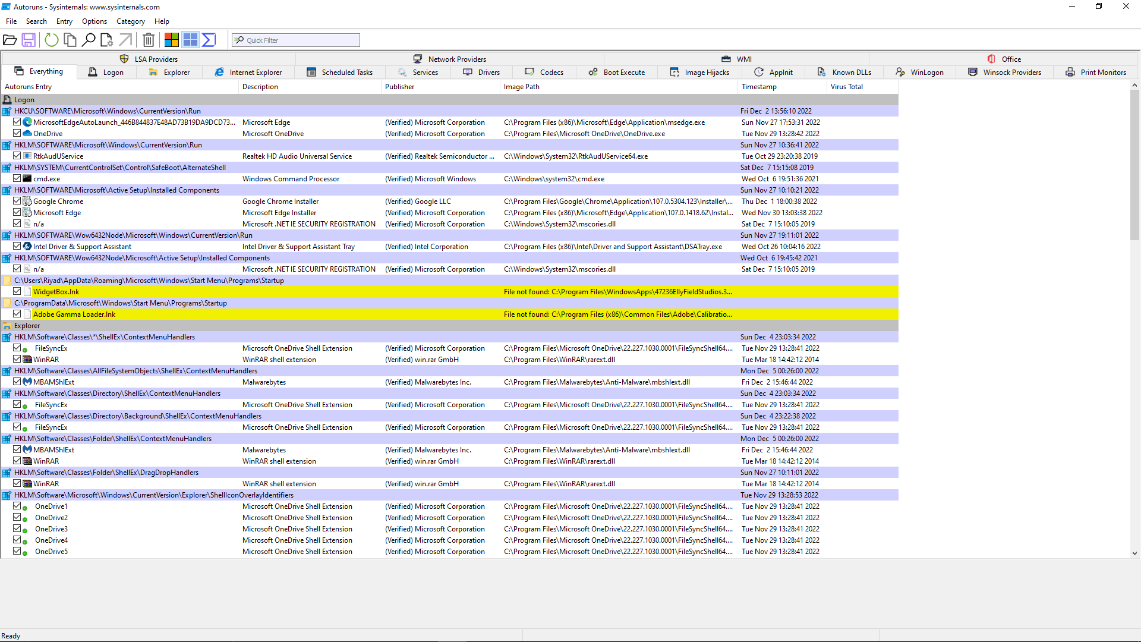Click the scrollbar down arrow
The image size is (1141, 642).
[x=1134, y=553]
